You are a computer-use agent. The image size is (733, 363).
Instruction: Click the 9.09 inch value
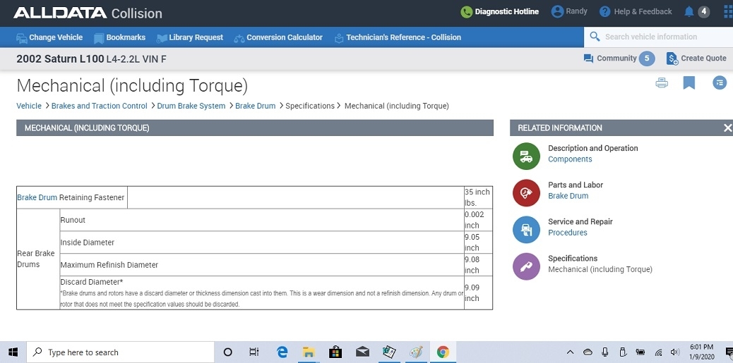(472, 293)
